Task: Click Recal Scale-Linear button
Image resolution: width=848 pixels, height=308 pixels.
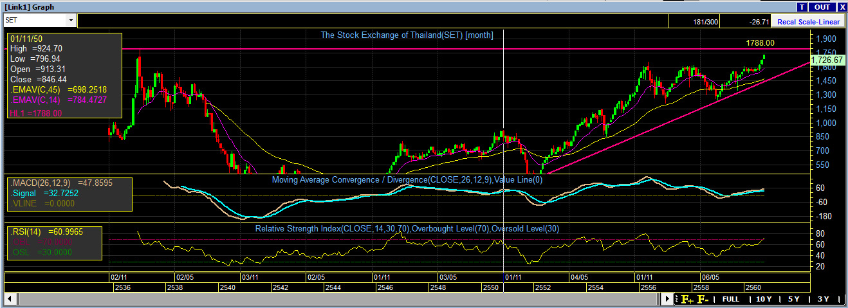Action: tap(808, 21)
